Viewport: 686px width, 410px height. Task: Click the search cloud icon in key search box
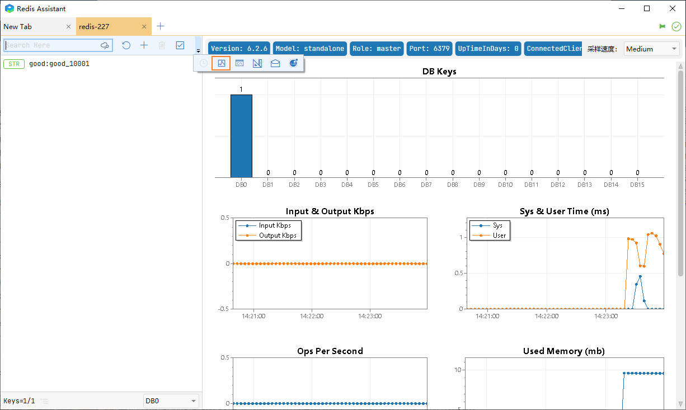click(x=105, y=45)
